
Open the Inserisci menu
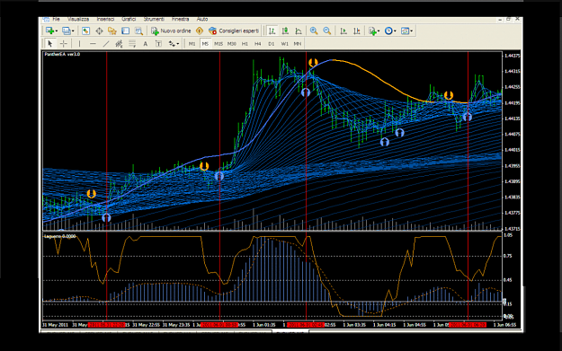point(105,20)
